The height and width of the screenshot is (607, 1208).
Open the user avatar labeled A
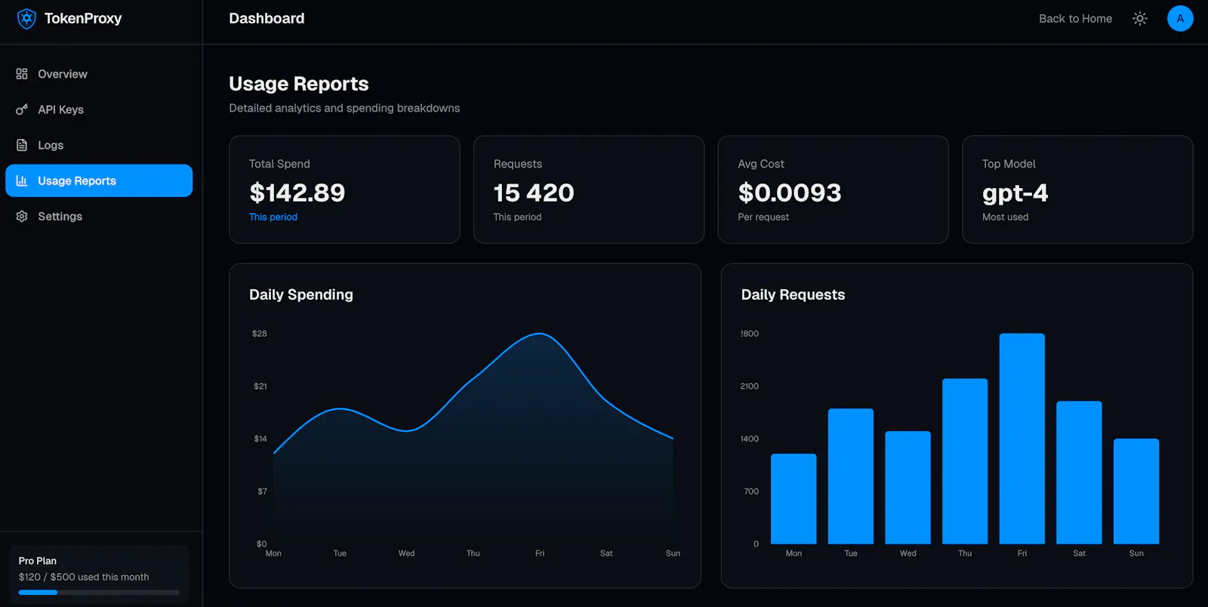pos(1180,18)
